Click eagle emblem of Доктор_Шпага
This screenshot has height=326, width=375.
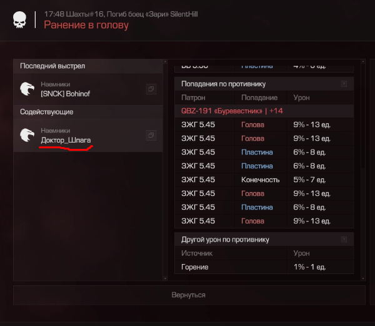point(27,135)
